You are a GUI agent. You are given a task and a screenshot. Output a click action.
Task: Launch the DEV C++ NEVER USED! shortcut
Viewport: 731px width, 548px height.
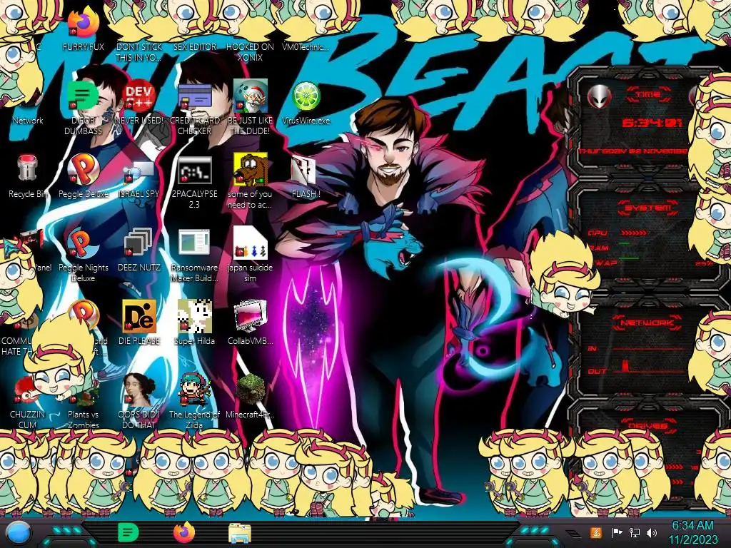138,96
